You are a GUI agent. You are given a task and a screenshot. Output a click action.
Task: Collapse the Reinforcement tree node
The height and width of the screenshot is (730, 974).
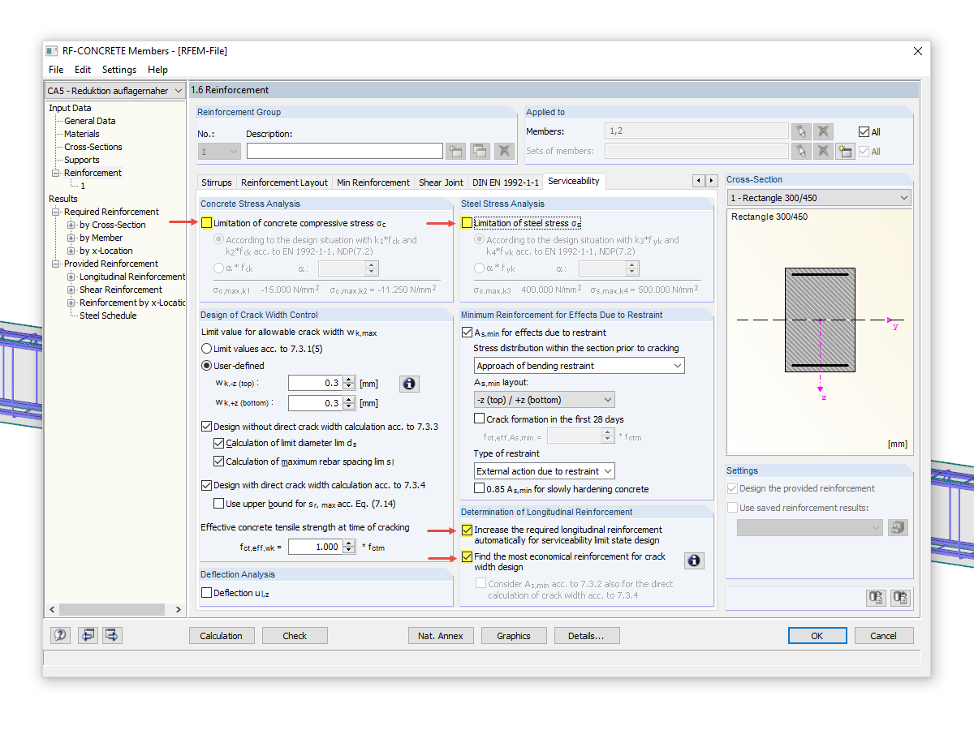(x=56, y=173)
